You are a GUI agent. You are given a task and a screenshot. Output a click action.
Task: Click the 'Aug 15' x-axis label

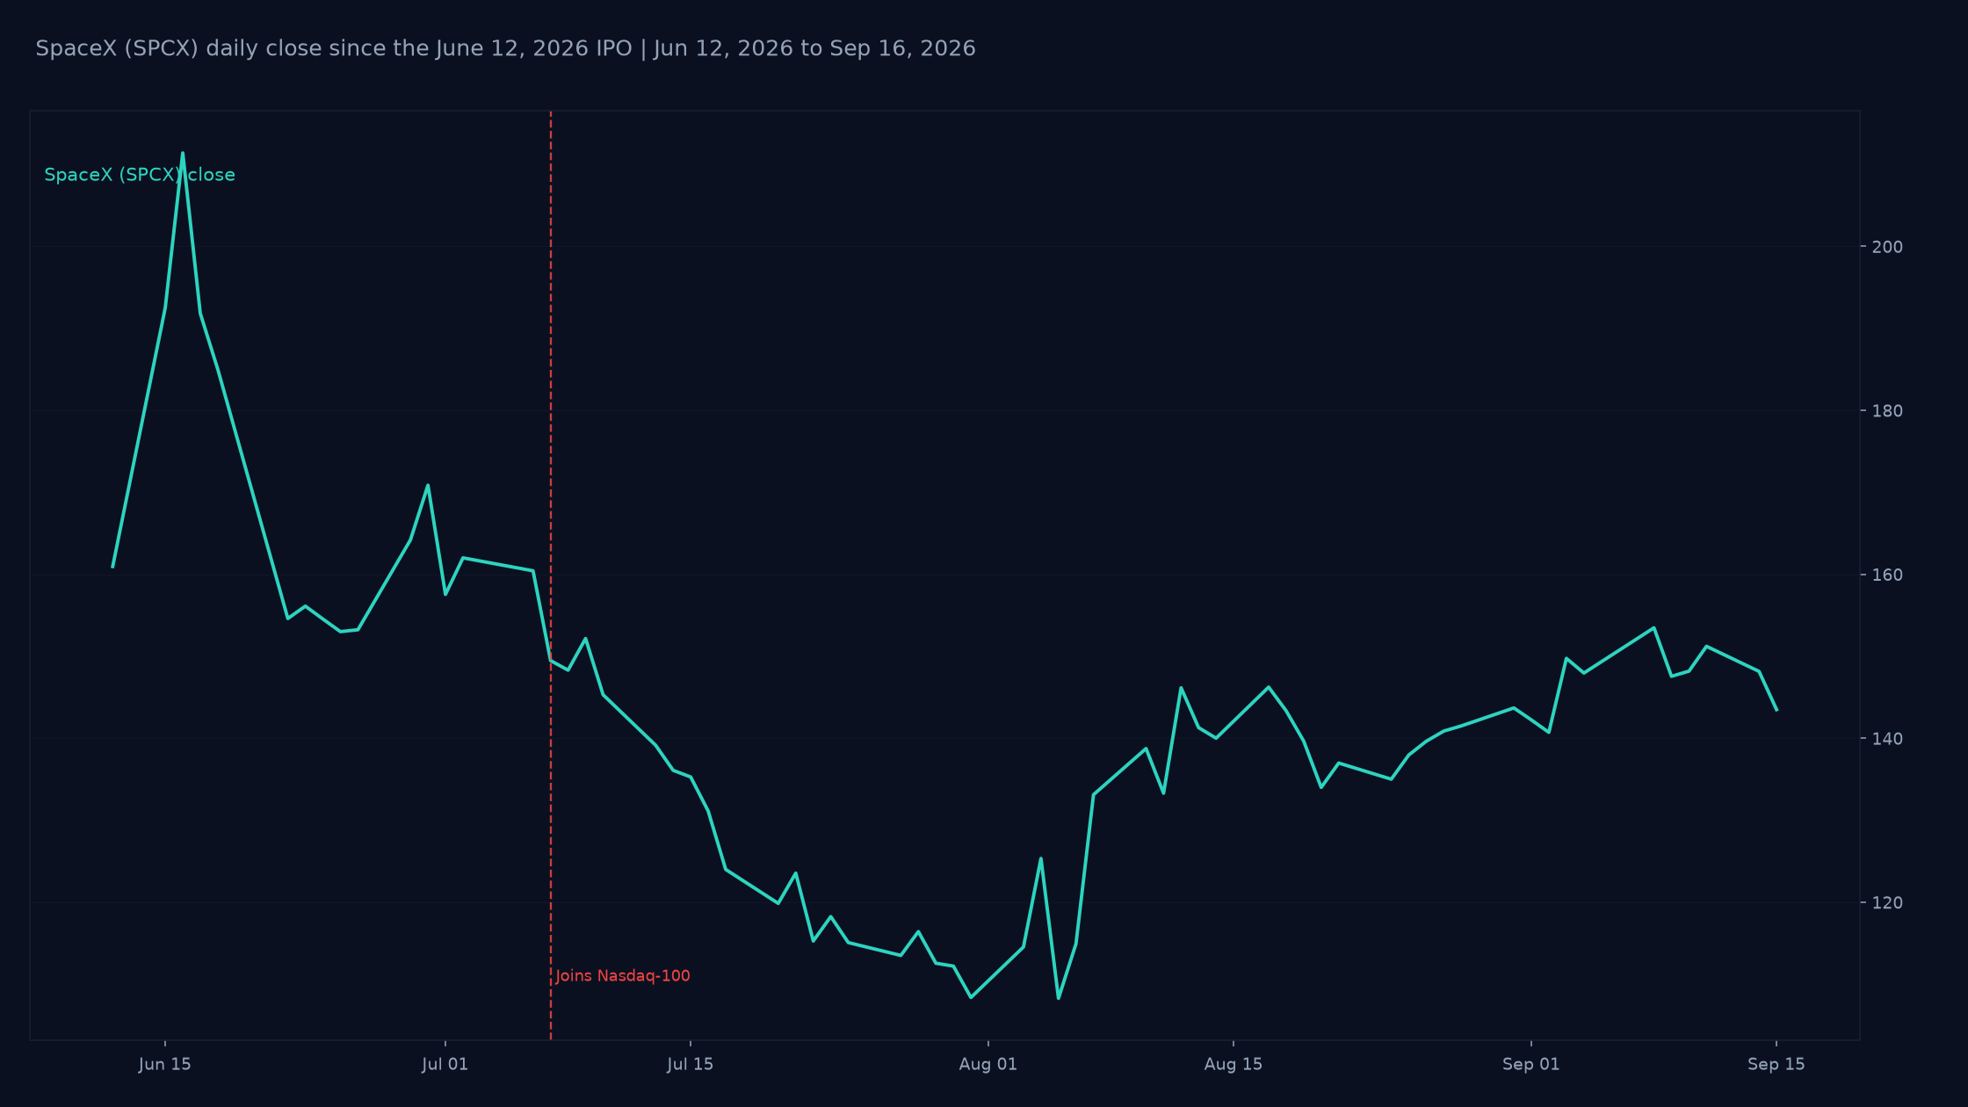pyautogui.click(x=1234, y=1065)
